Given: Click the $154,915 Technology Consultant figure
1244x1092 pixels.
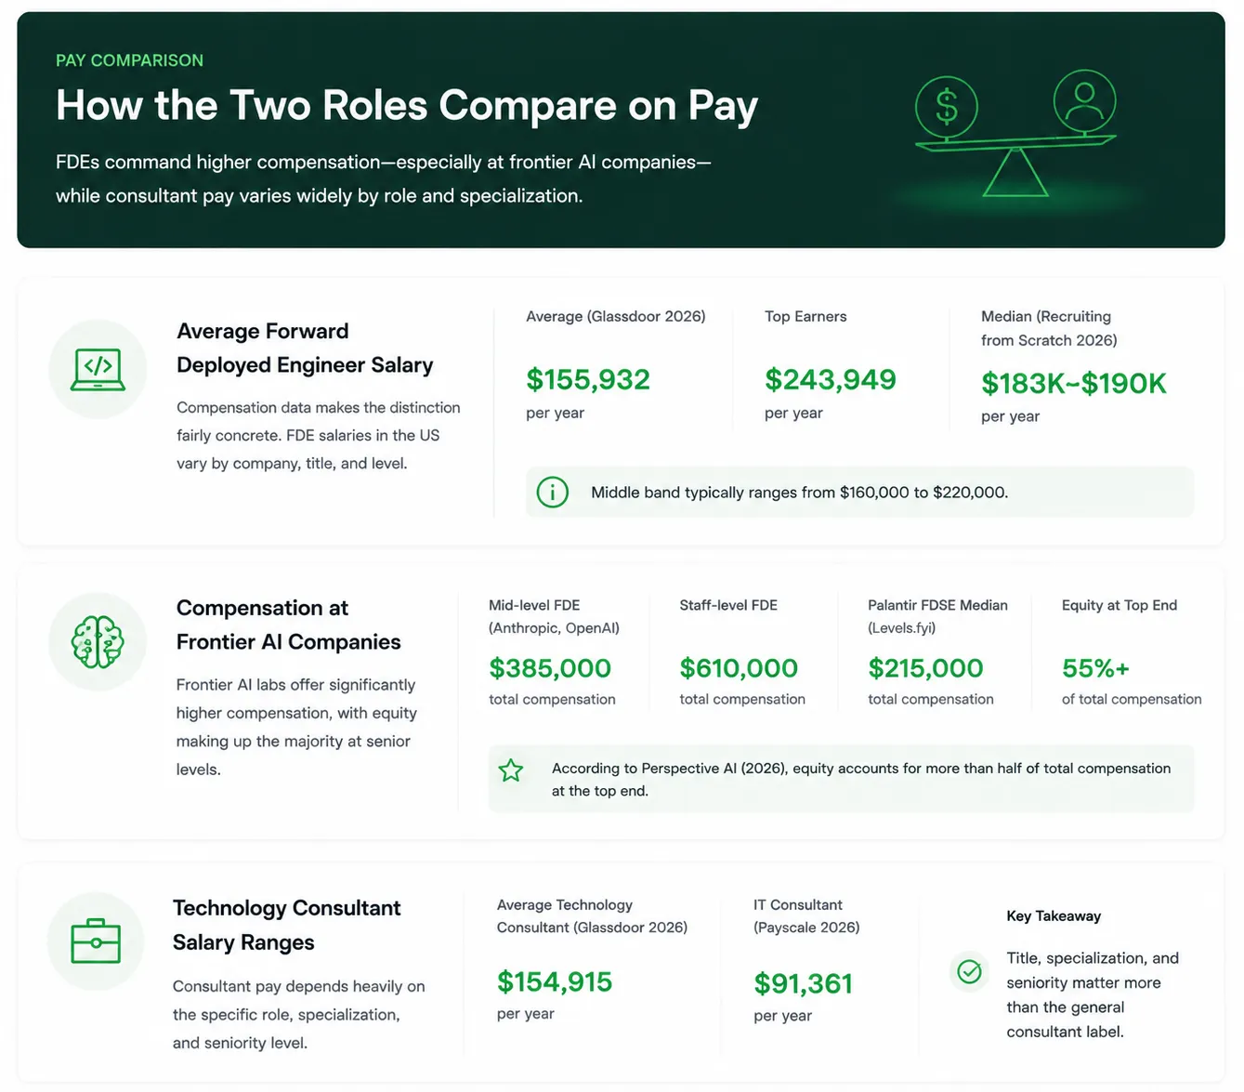Looking at the screenshot, I should click(x=555, y=981).
